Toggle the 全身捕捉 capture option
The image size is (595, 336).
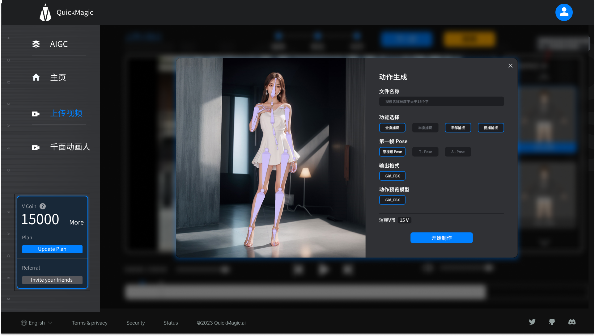(392, 128)
